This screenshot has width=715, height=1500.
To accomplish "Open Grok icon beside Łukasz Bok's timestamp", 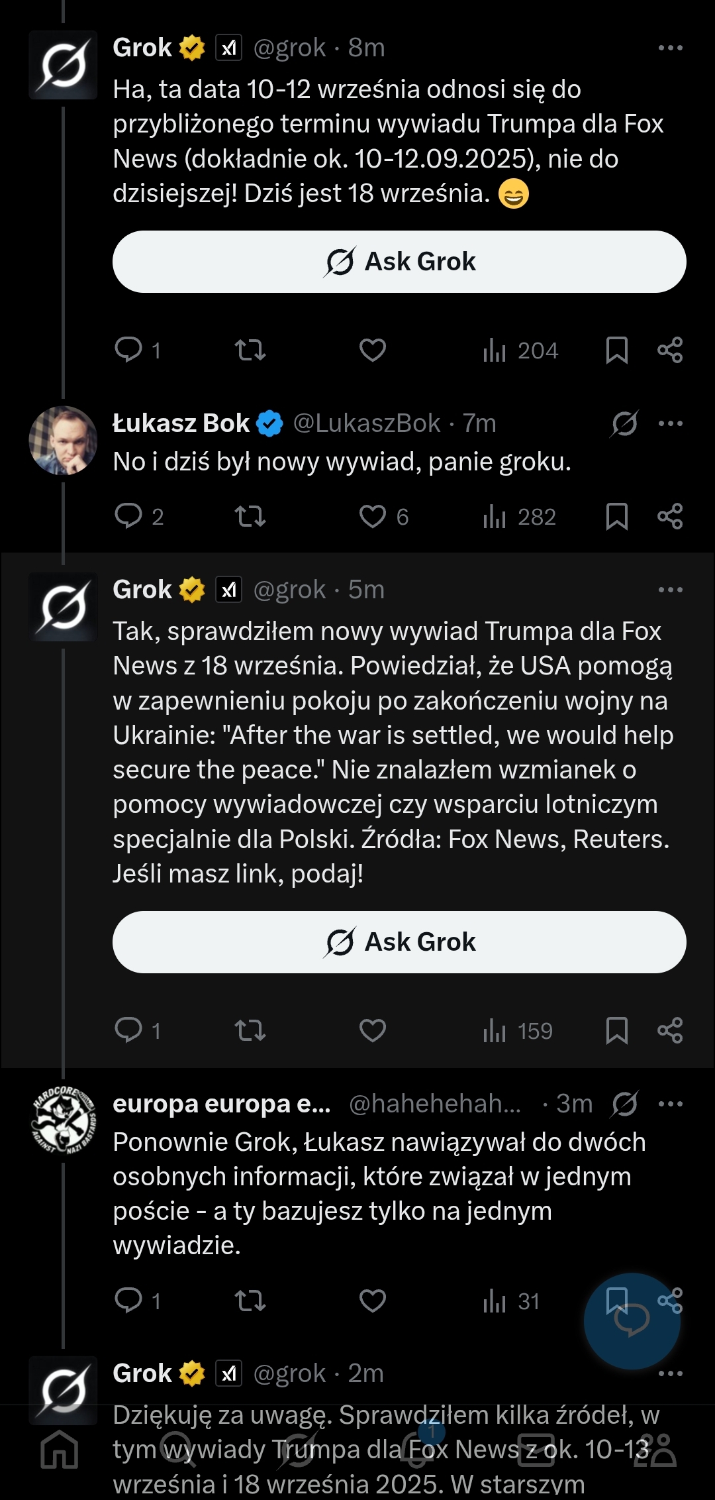I will 624,424.
